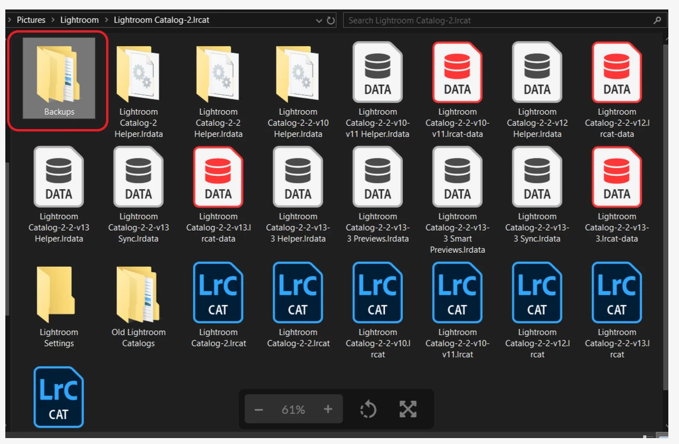Select Lightroom Catalog-2.lrcat catalog file
The height and width of the screenshot is (444, 679).
coord(218,305)
